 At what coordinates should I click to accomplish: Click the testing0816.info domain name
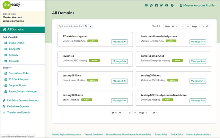pos(73,95)
